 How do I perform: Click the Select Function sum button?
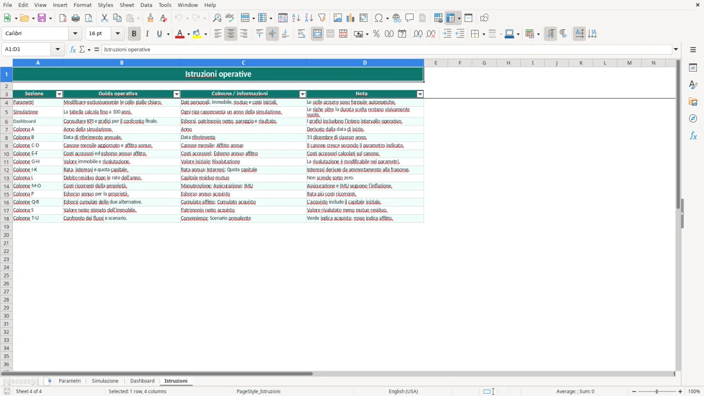(x=82, y=49)
